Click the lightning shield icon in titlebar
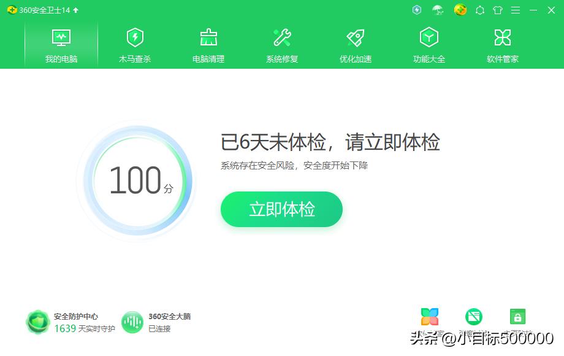The image size is (564, 356). point(416,10)
